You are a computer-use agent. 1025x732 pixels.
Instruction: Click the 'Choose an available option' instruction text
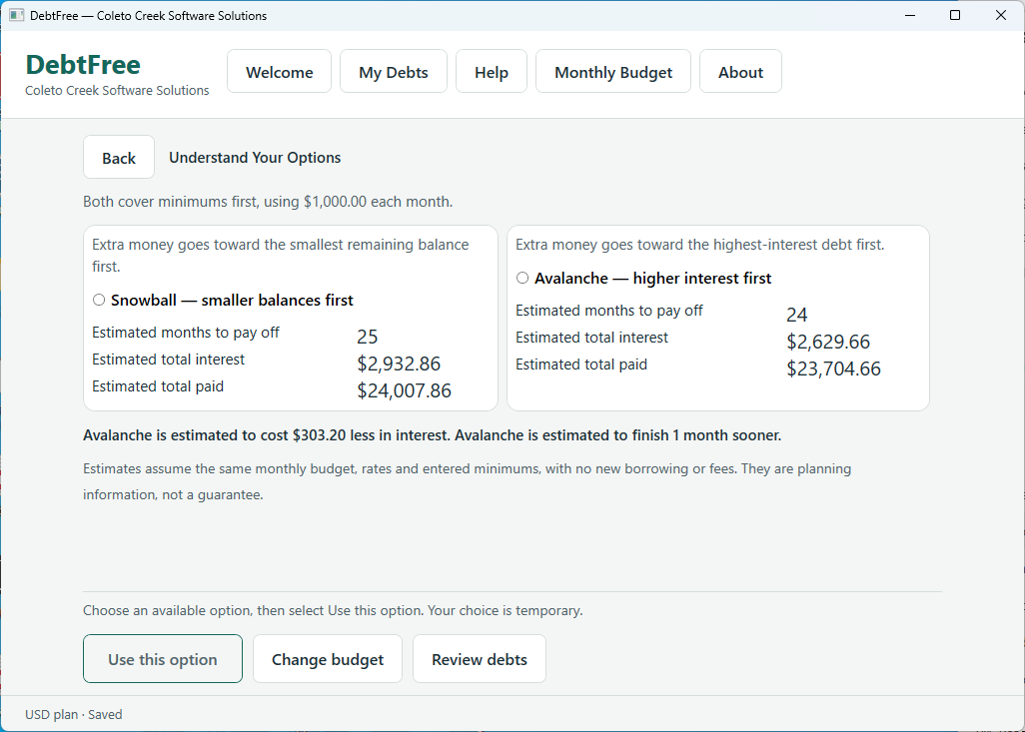coord(333,610)
